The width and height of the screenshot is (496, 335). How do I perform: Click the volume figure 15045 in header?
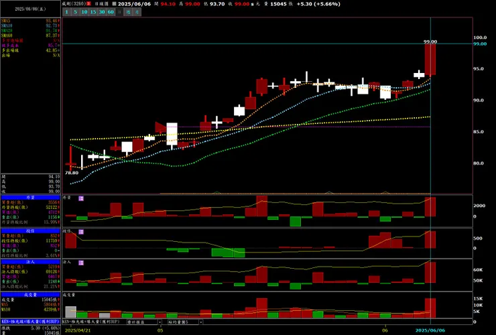coord(278,4)
